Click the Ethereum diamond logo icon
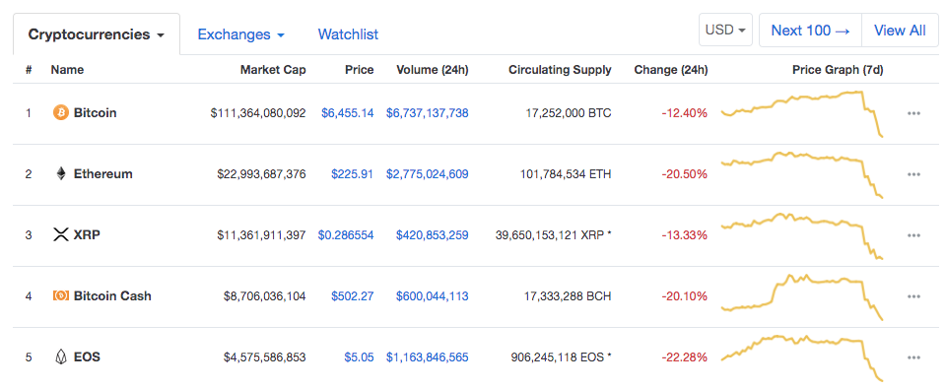946x388 pixels. point(61,174)
